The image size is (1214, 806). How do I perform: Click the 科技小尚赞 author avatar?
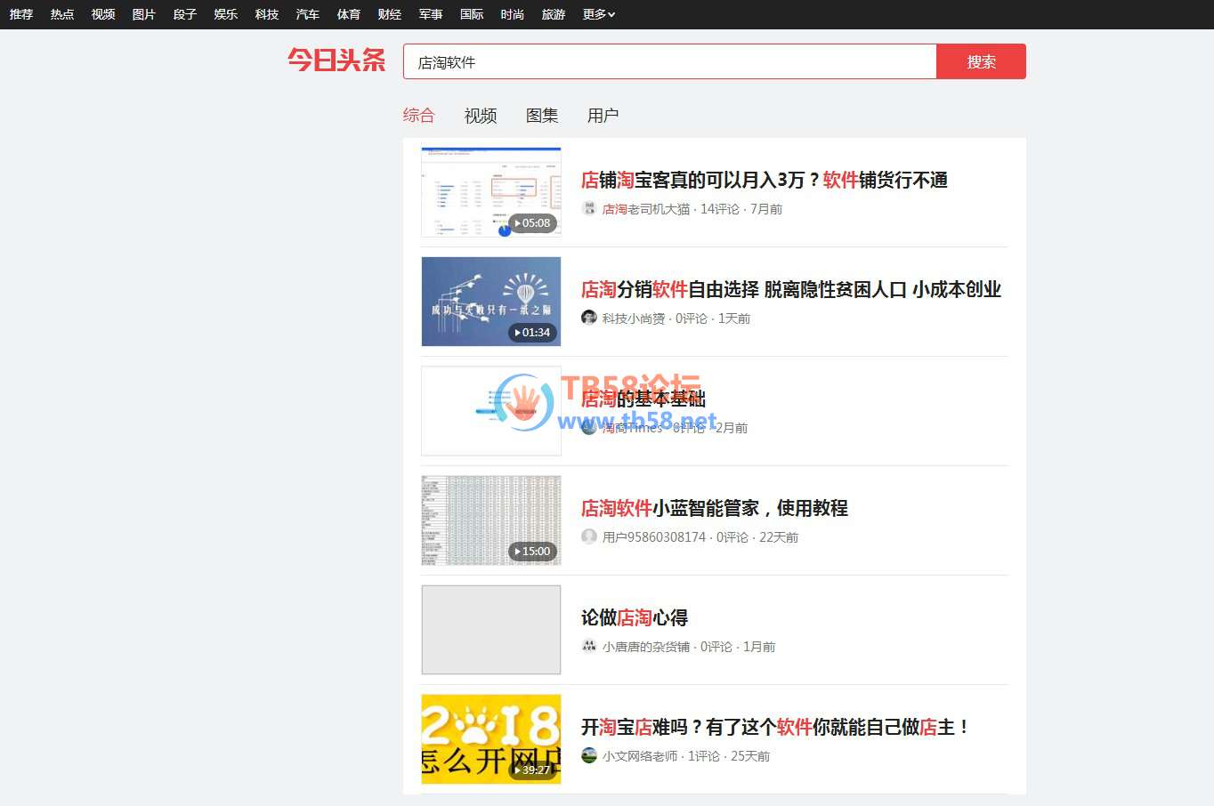click(x=588, y=318)
